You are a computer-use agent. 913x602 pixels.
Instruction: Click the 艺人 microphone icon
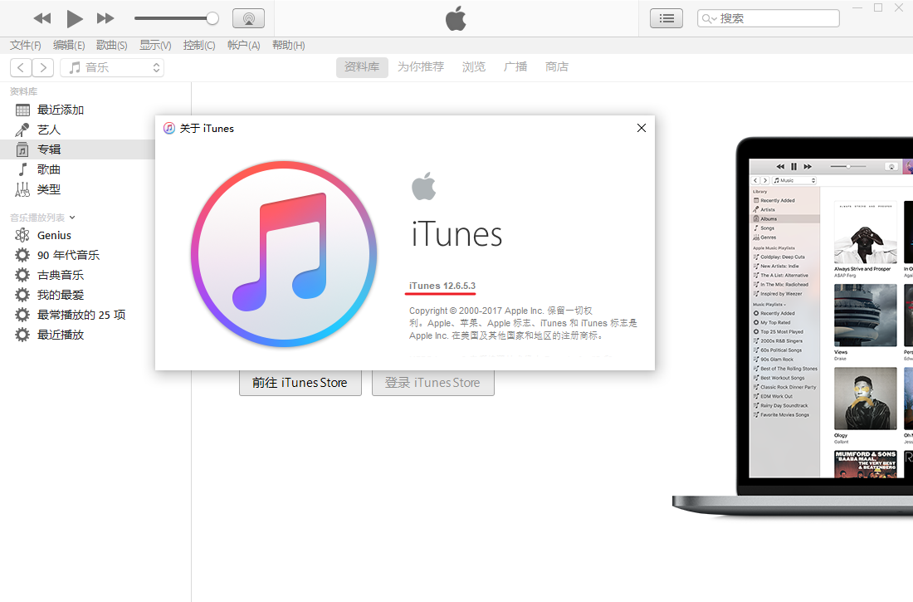tap(22, 130)
